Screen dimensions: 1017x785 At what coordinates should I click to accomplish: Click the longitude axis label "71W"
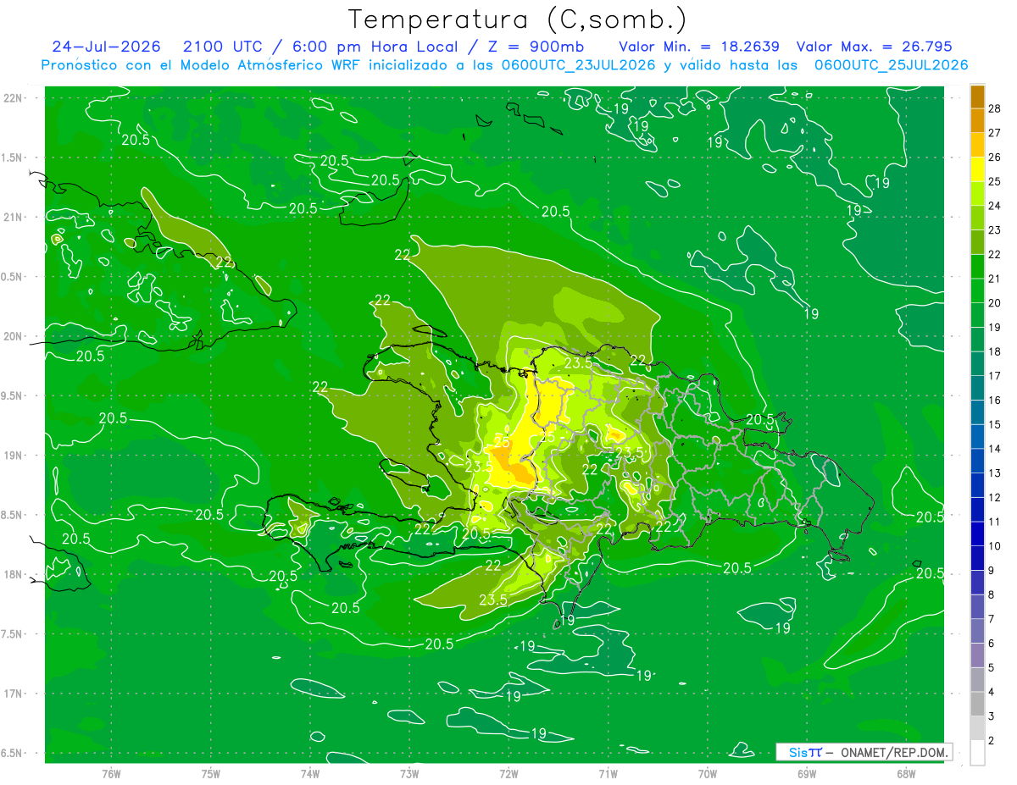coord(608,774)
